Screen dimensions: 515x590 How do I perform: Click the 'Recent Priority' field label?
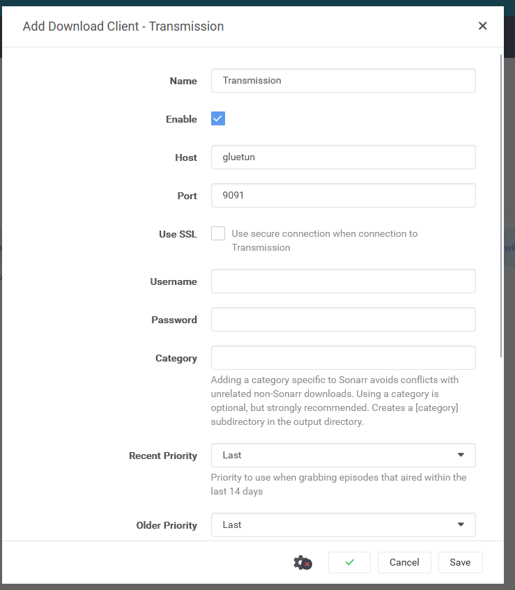click(163, 456)
